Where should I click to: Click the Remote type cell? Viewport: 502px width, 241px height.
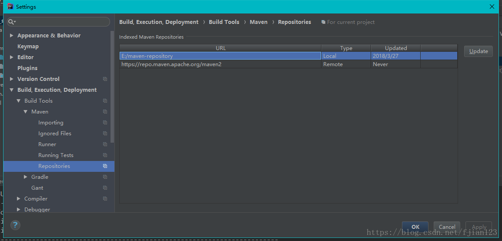[x=346, y=64]
